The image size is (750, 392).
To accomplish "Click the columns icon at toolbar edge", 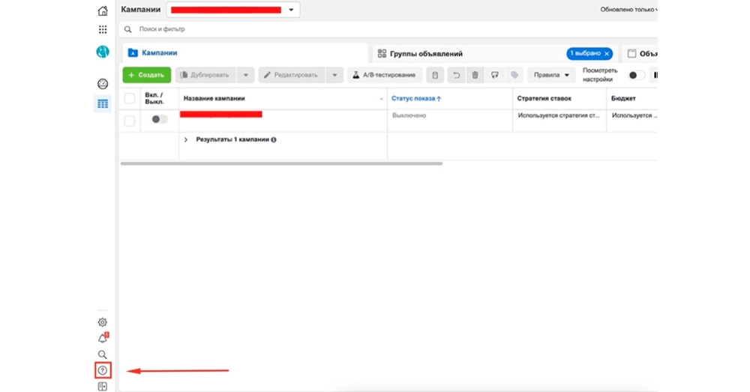I will tap(655, 75).
